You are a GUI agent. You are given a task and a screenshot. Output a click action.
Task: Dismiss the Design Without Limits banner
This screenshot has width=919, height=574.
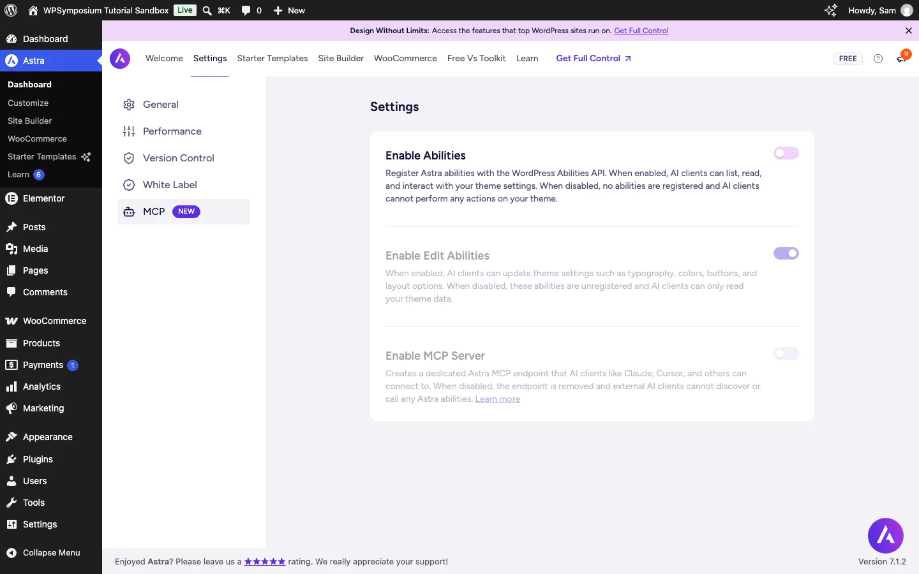coord(909,31)
